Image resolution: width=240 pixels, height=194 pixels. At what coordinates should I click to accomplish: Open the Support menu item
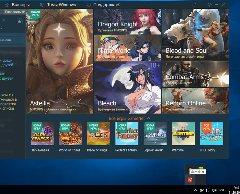[x=103, y=5]
